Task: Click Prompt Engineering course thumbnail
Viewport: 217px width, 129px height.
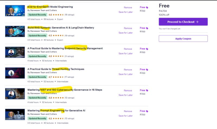Action: point(15,114)
